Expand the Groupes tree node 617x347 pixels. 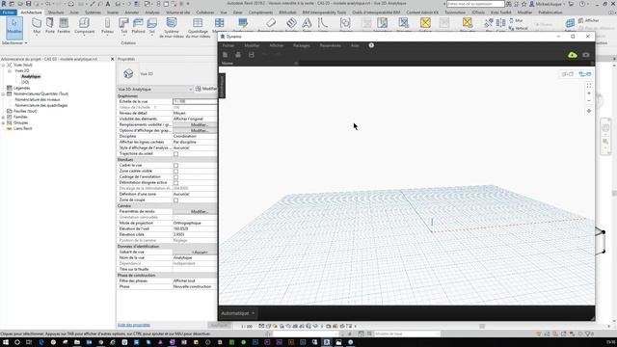(3, 122)
